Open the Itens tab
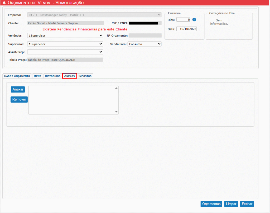Screen dimensions: 270x213 tap(37, 76)
